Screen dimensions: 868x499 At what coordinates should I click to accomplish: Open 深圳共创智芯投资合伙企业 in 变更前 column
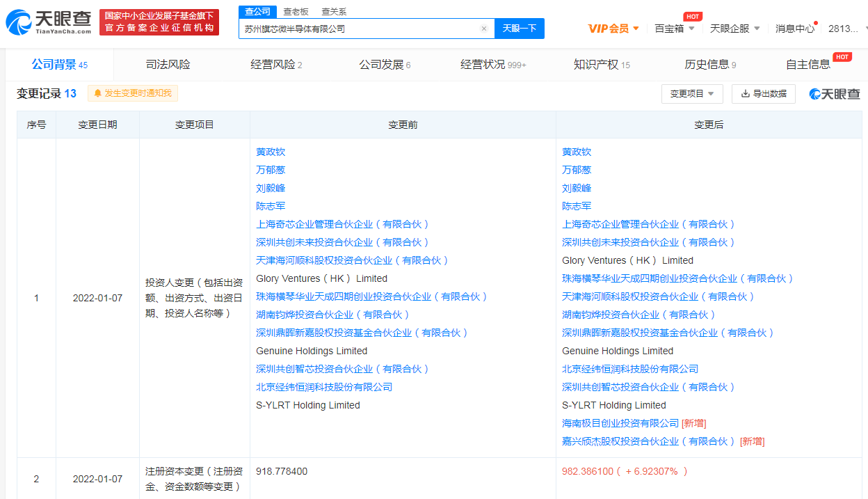(x=343, y=369)
